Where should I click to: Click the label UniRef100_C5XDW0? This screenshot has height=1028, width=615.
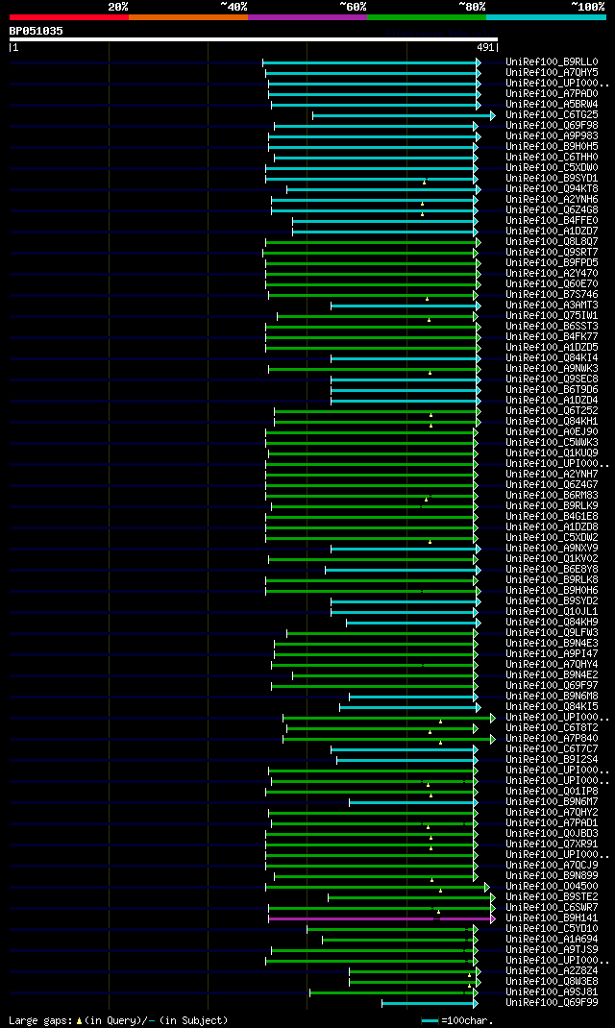click(x=552, y=168)
